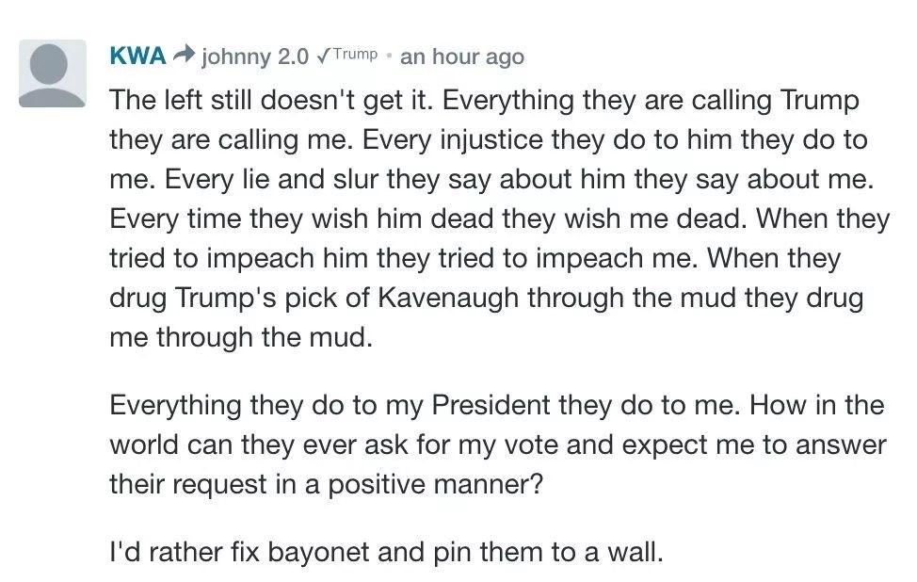This screenshot has height=582, width=917.
Task: Click the reply arrow icon beside KWA
Action: tap(185, 56)
